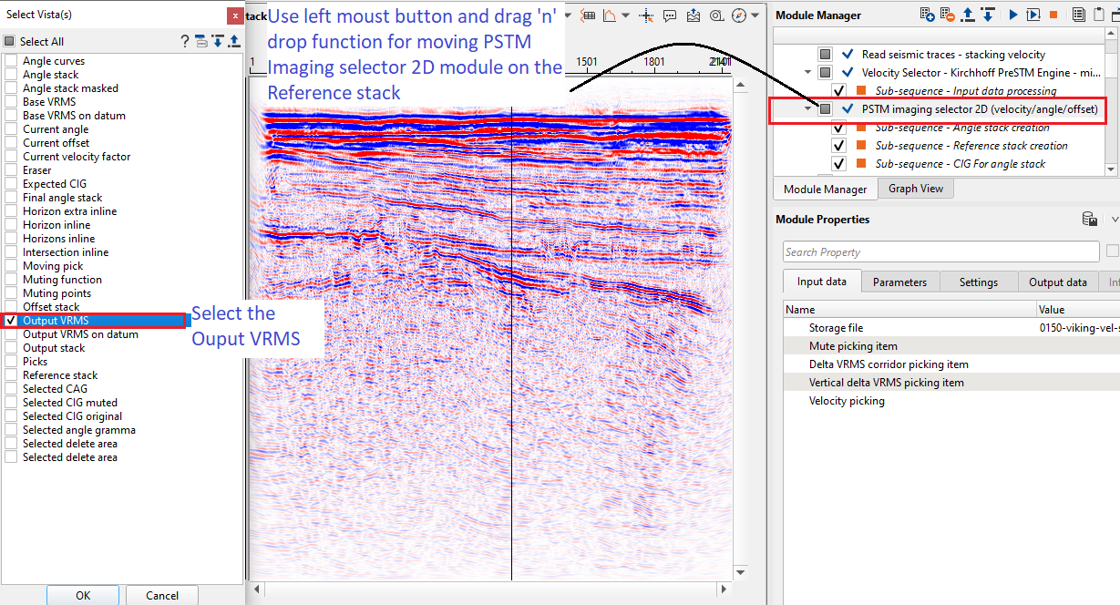Open the Parameters tab in Module Properties
This screenshot has width=1120, height=605.
tap(899, 282)
